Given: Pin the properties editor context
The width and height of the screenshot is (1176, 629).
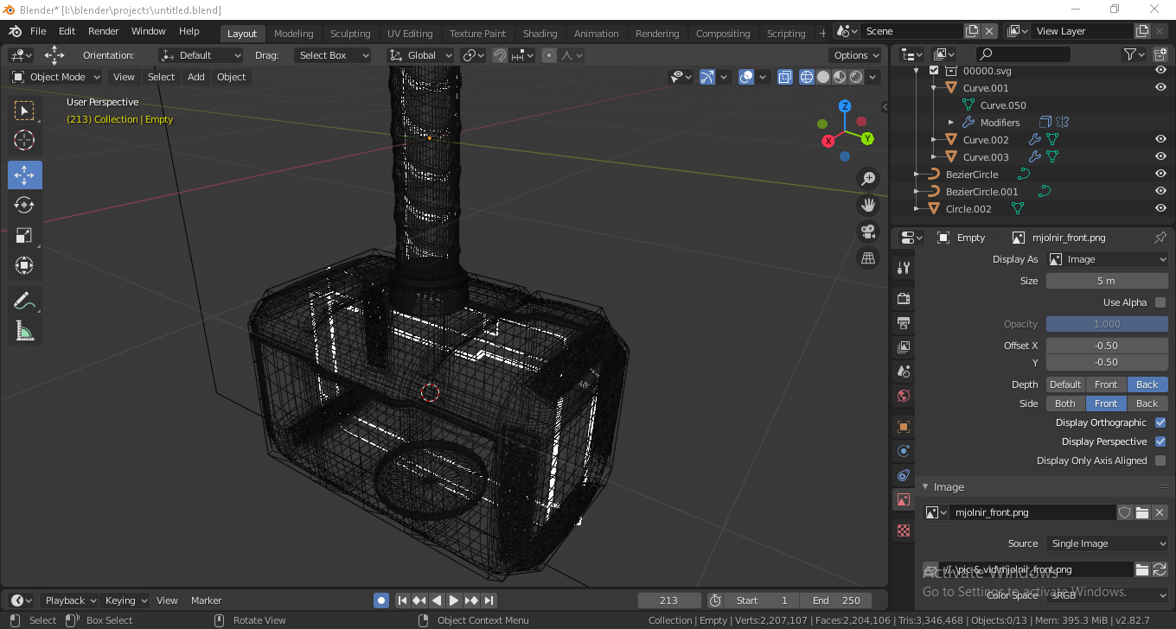Looking at the screenshot, I should pos(1160,238).
